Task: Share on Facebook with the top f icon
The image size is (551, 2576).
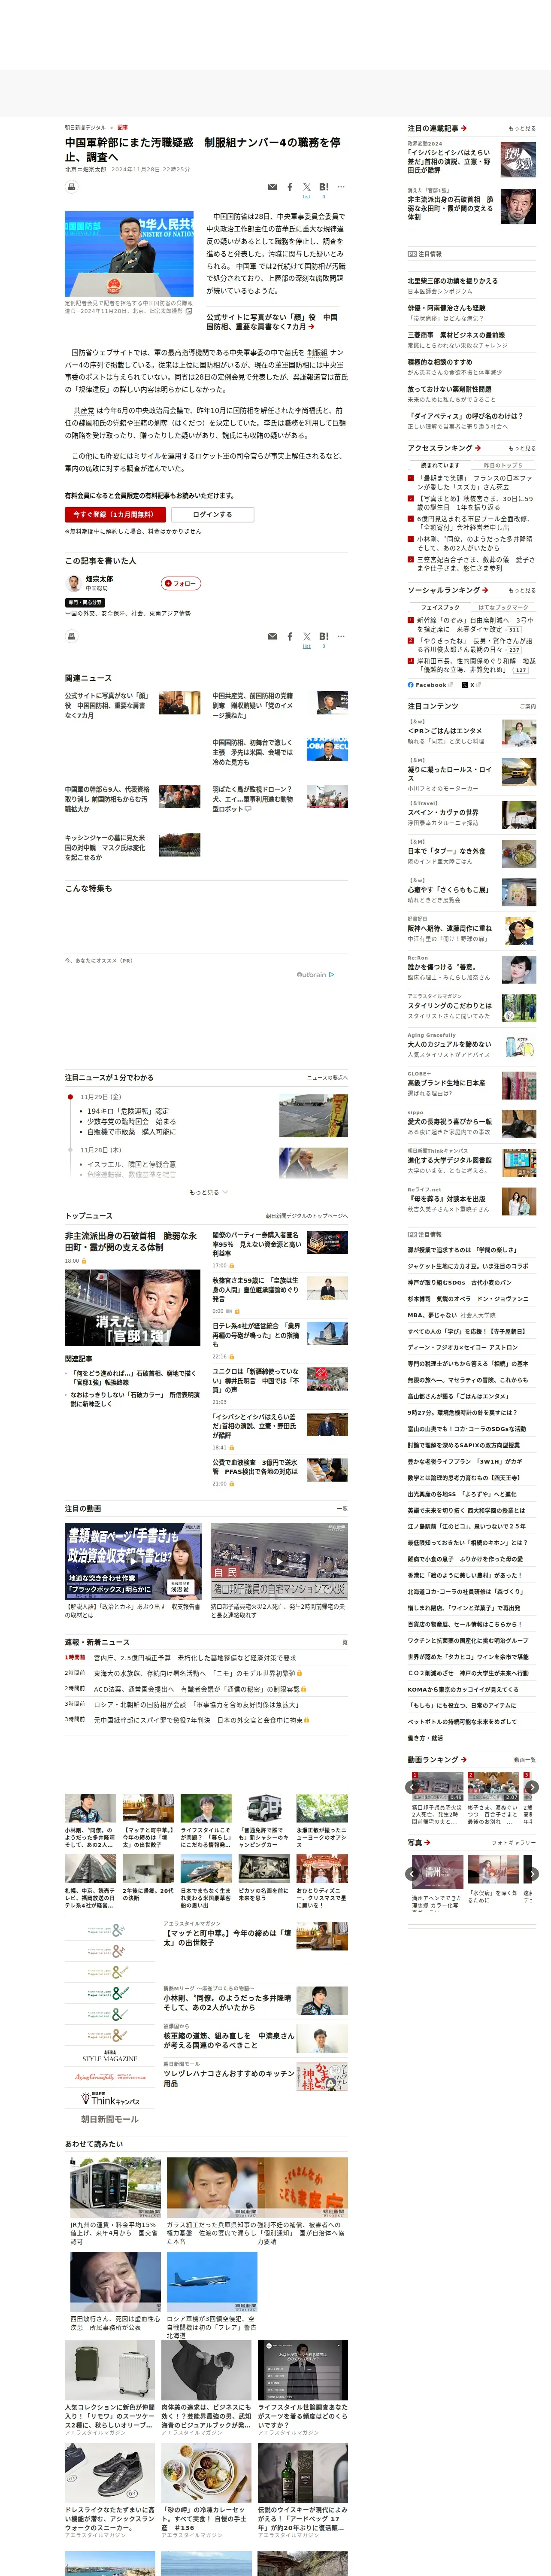Action: coord(290,187)
